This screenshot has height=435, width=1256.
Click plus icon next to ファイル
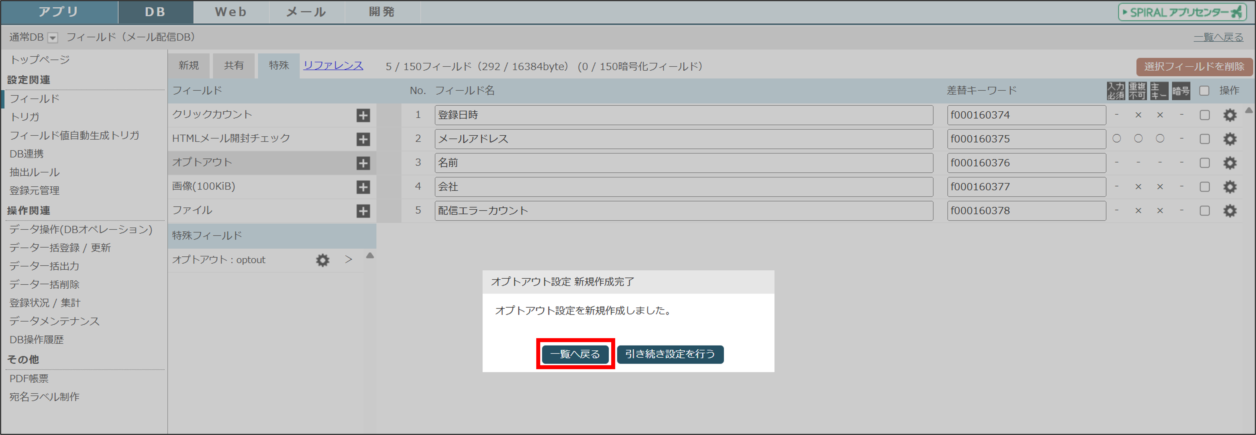(x=363, y=211)
